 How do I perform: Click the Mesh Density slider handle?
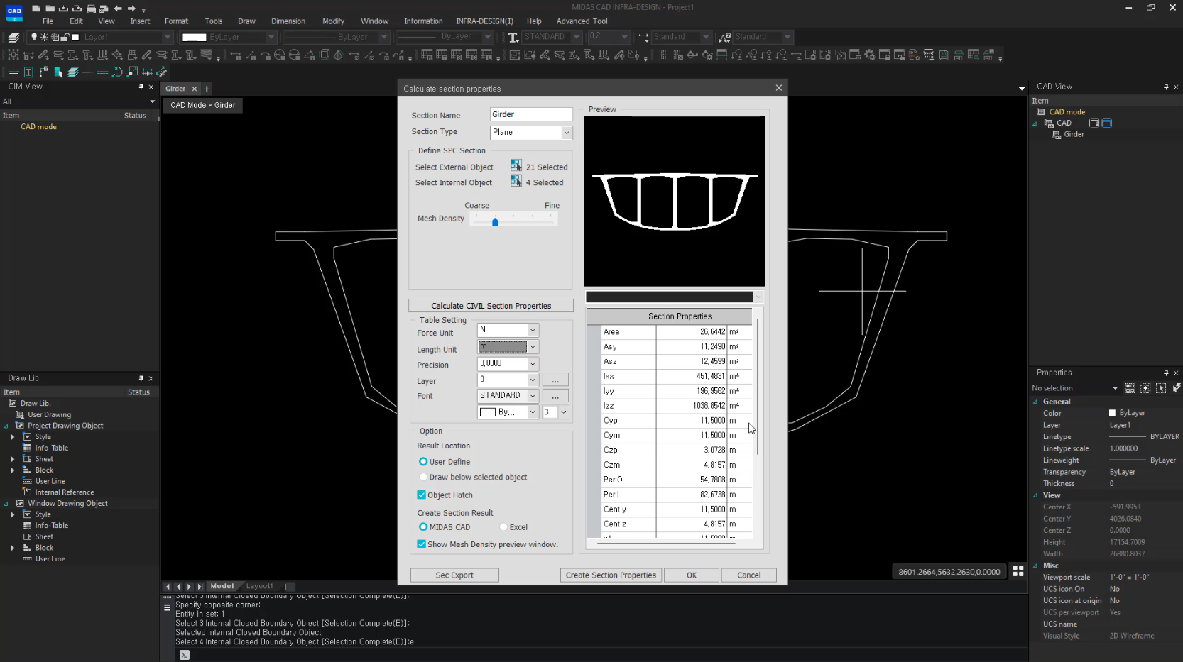point(495,222)
